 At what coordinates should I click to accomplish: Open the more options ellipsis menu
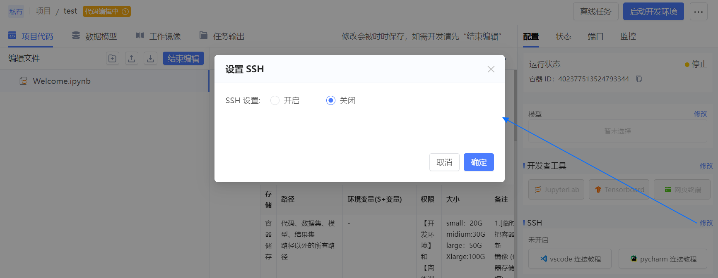[x=698, y=12]
